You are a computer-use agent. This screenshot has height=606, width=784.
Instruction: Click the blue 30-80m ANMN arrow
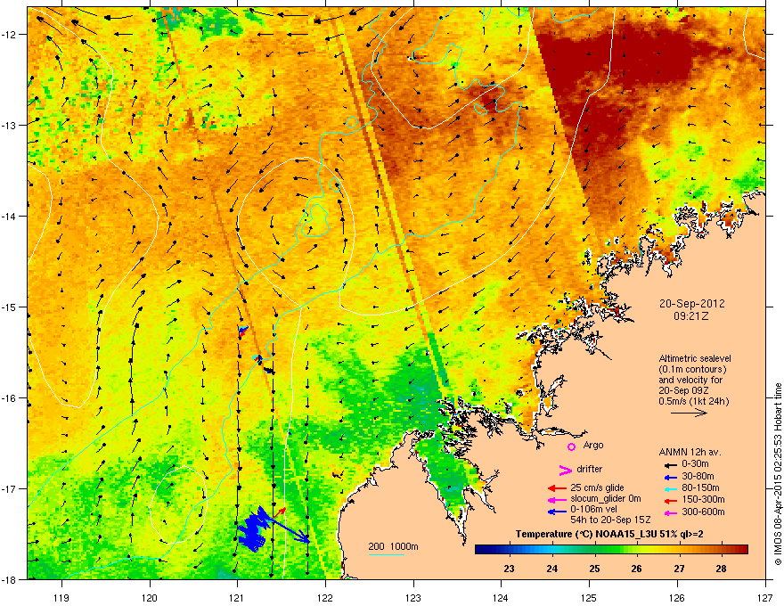click(670, 477)
